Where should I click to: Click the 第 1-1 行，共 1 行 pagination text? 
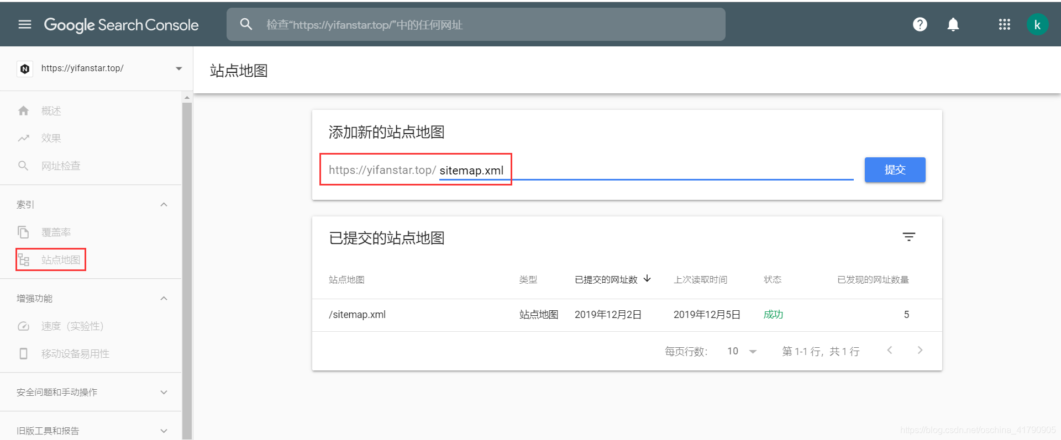click(x=821, y=351)
